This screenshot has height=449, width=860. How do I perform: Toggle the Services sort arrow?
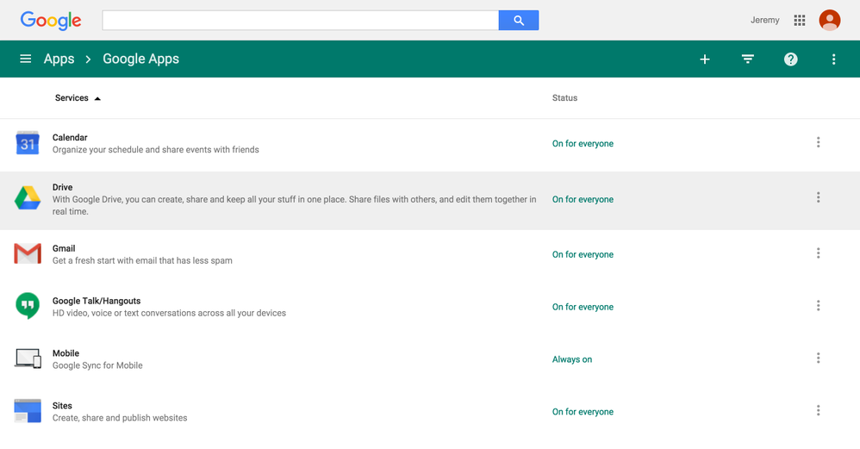(97, 99)
